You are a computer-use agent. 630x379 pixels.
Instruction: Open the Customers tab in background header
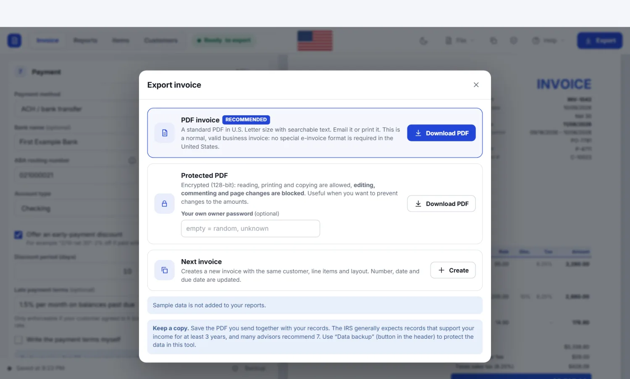161,41
